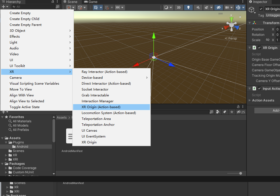Switch to the Scene tab
280x196 pixels.
[x=70, y=2]
